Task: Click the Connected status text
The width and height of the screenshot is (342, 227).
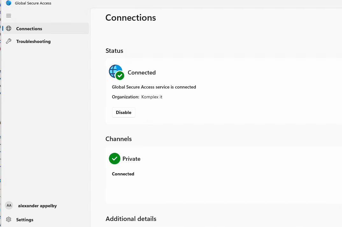Action: (x=142, y=73)
